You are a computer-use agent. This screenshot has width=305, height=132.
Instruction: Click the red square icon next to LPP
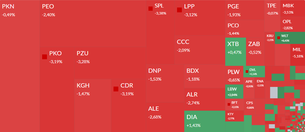179,10
